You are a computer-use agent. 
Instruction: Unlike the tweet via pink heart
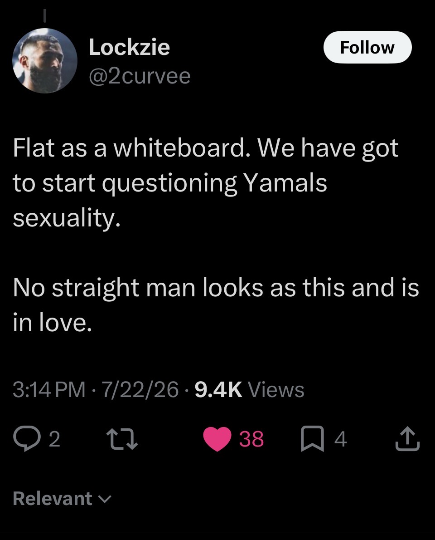[217, 439]
